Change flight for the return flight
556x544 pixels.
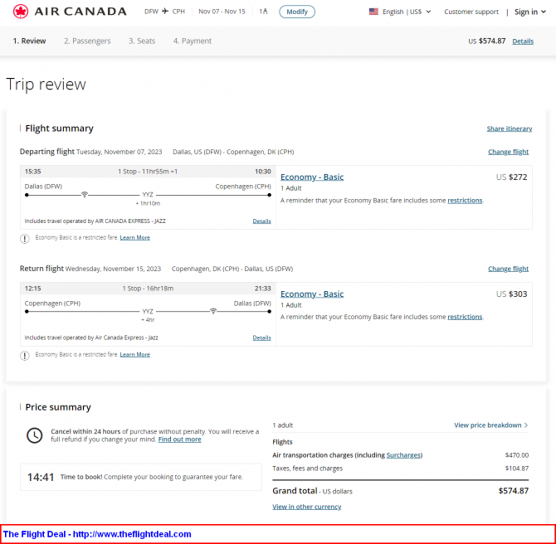click(508, 269)
